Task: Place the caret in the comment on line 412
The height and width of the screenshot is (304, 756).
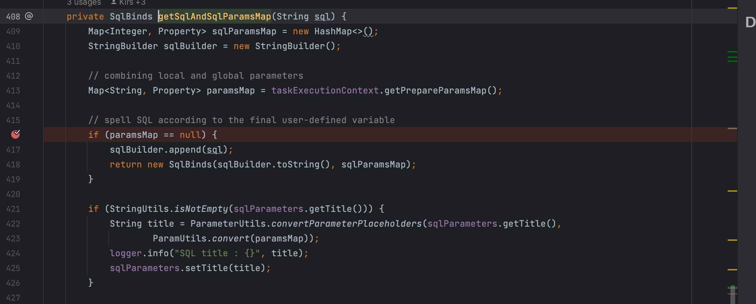Action: pos(195,75)
